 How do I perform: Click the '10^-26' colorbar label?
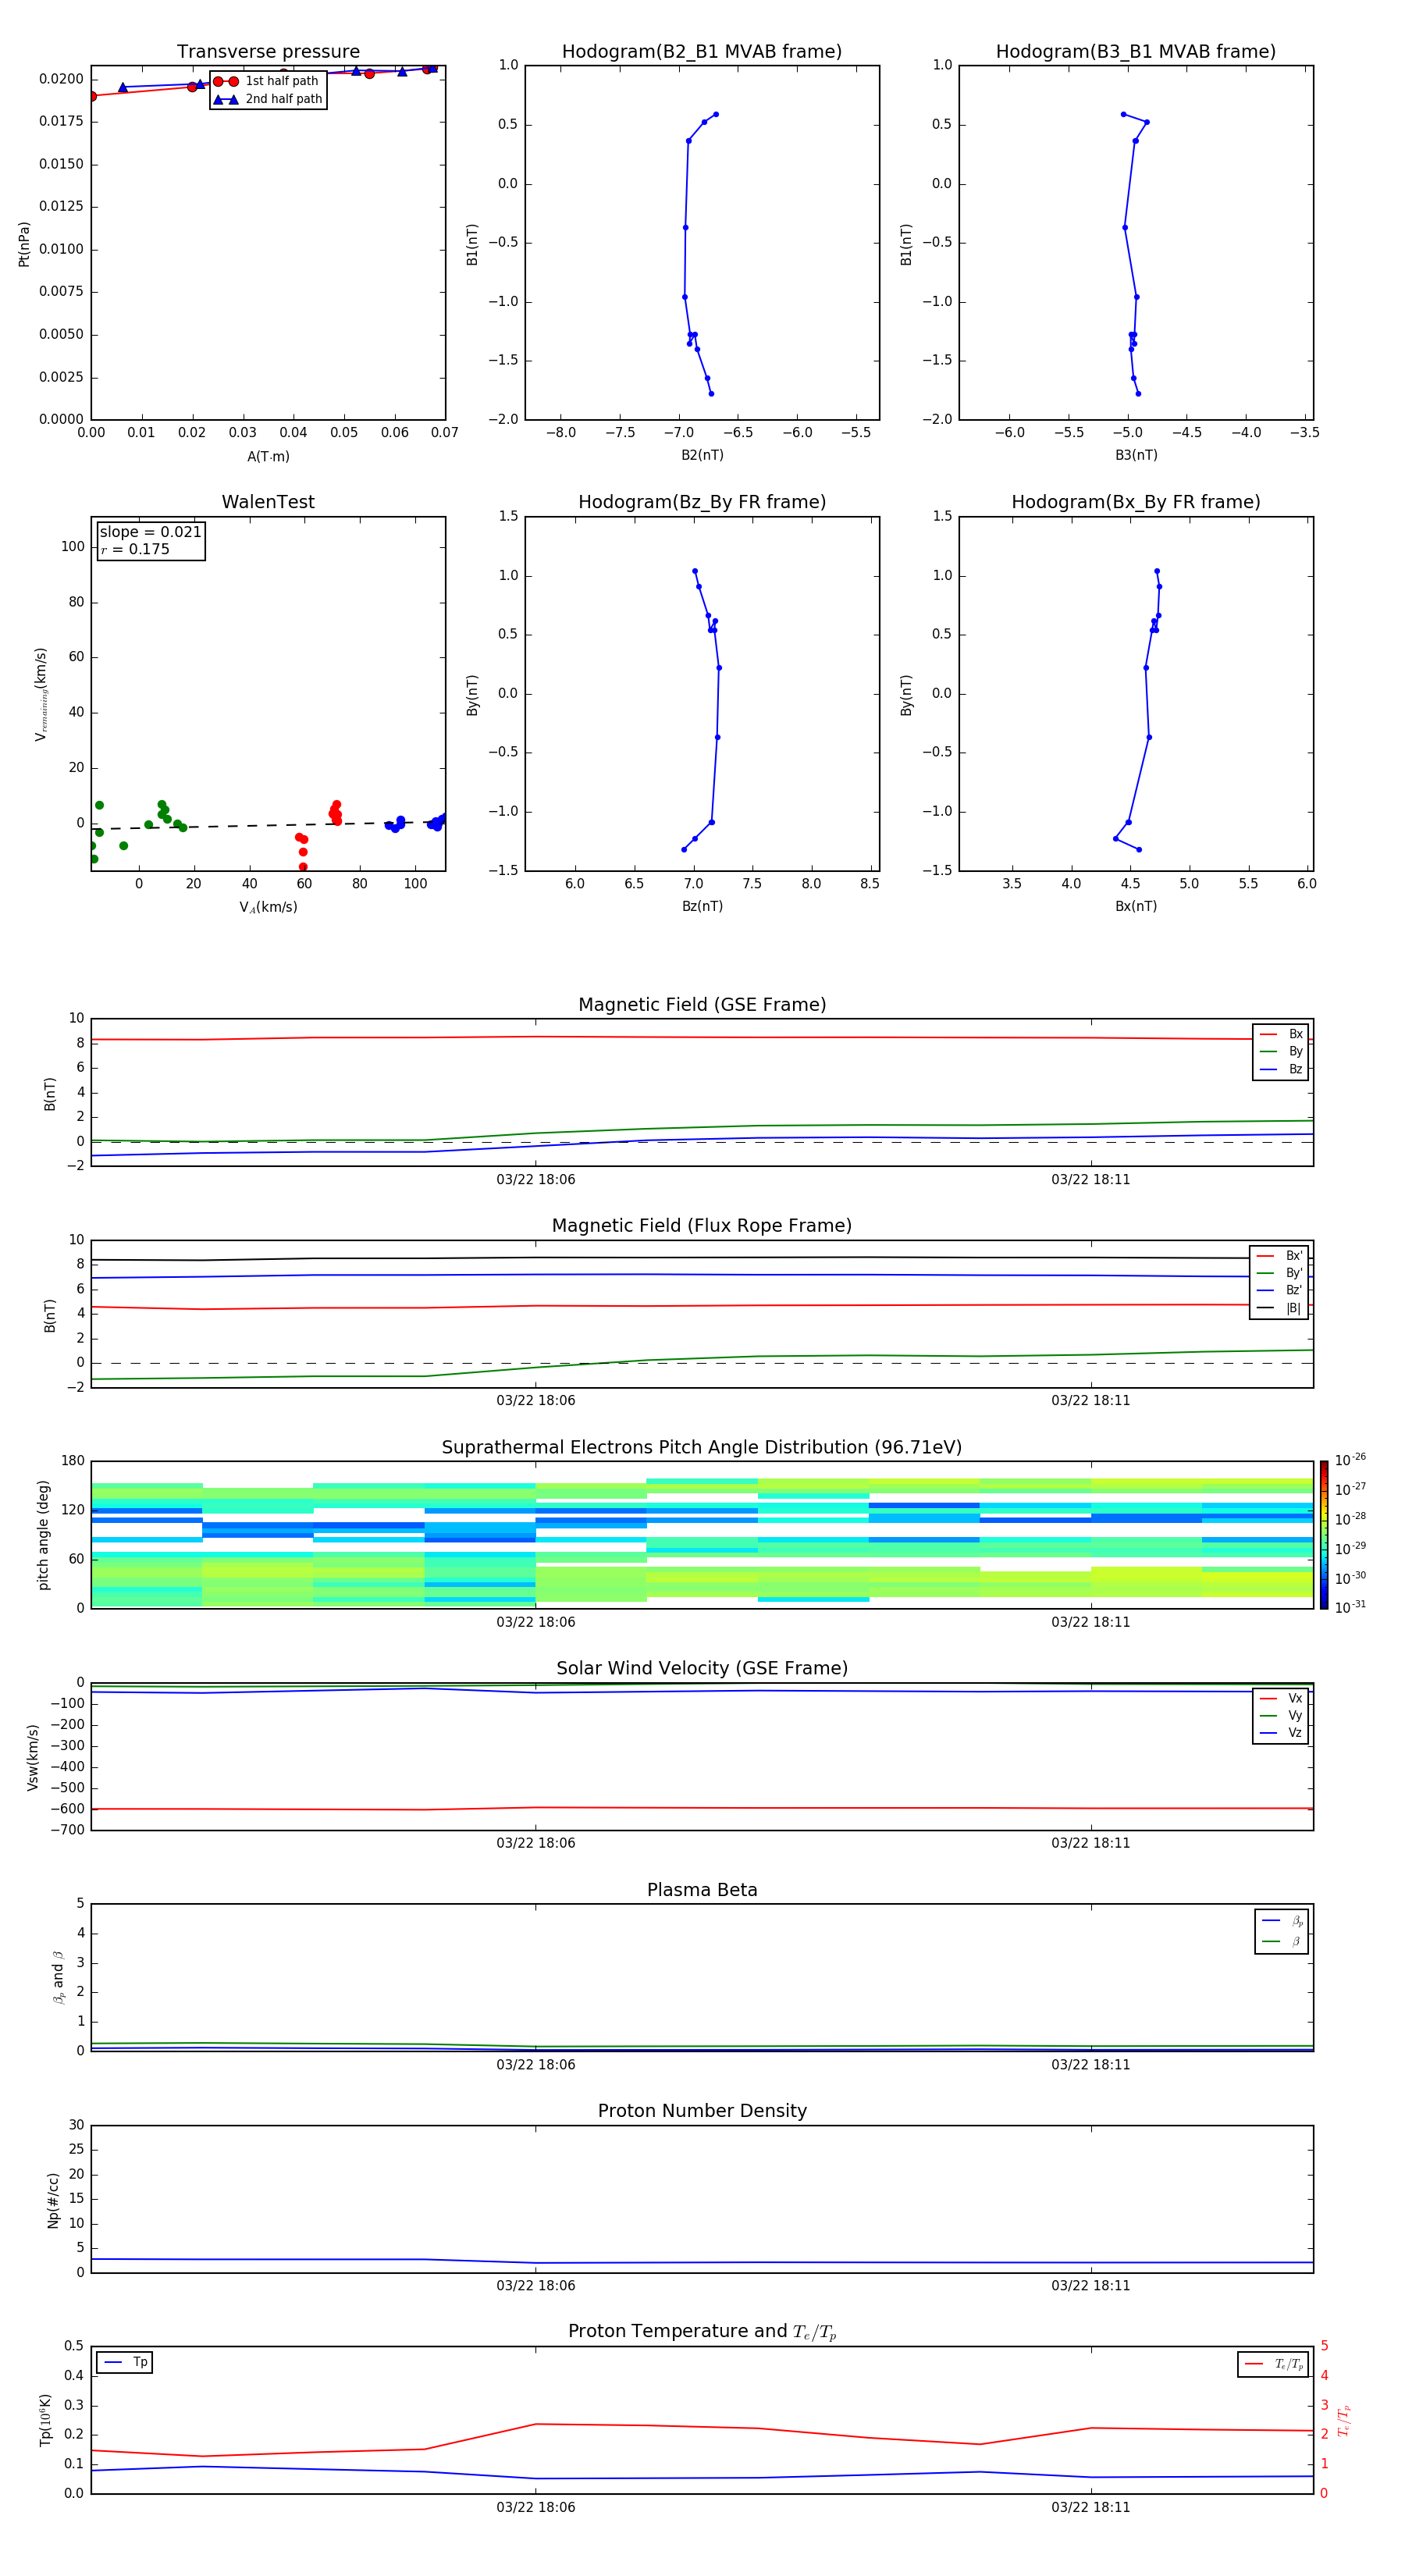[1350, 1460]
